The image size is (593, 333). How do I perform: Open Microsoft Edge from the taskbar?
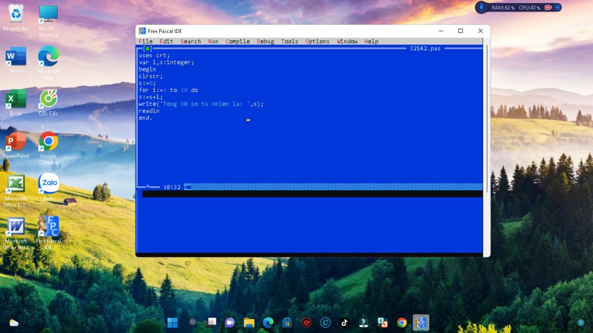coord(268,323)
